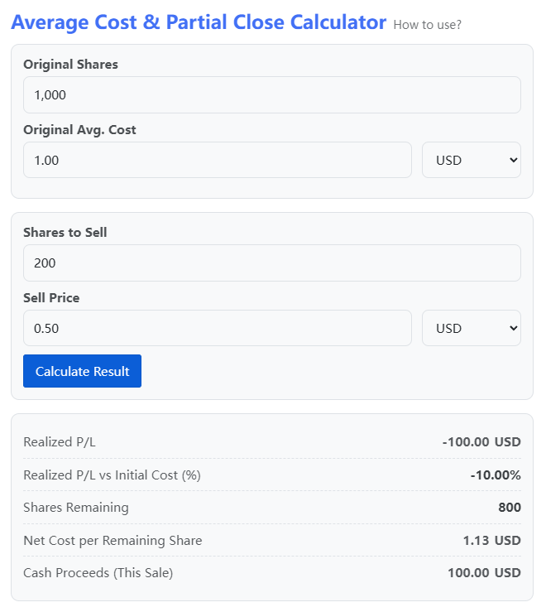This screenshot has height=612, width=546.
Task: Open the Original Avg. Cost currency dropdown
Action: (471, 160)
